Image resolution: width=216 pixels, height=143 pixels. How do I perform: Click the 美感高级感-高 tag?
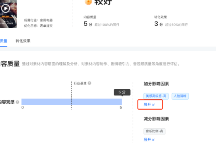point(156,96)
